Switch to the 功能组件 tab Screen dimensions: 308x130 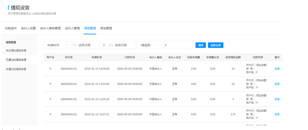point(11,28)
